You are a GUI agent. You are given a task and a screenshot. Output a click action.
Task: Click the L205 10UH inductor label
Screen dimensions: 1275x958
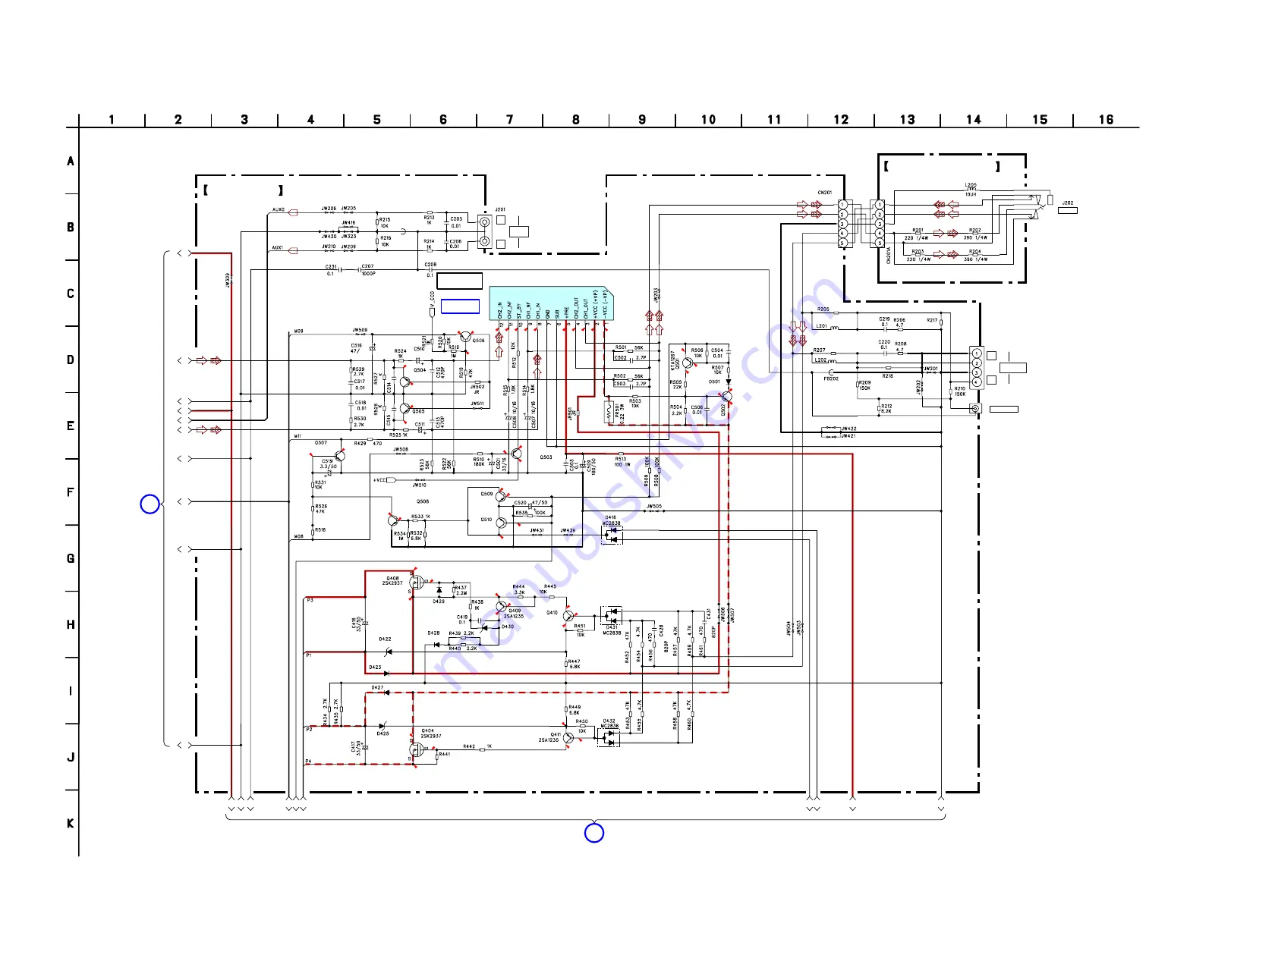point(971,190)
